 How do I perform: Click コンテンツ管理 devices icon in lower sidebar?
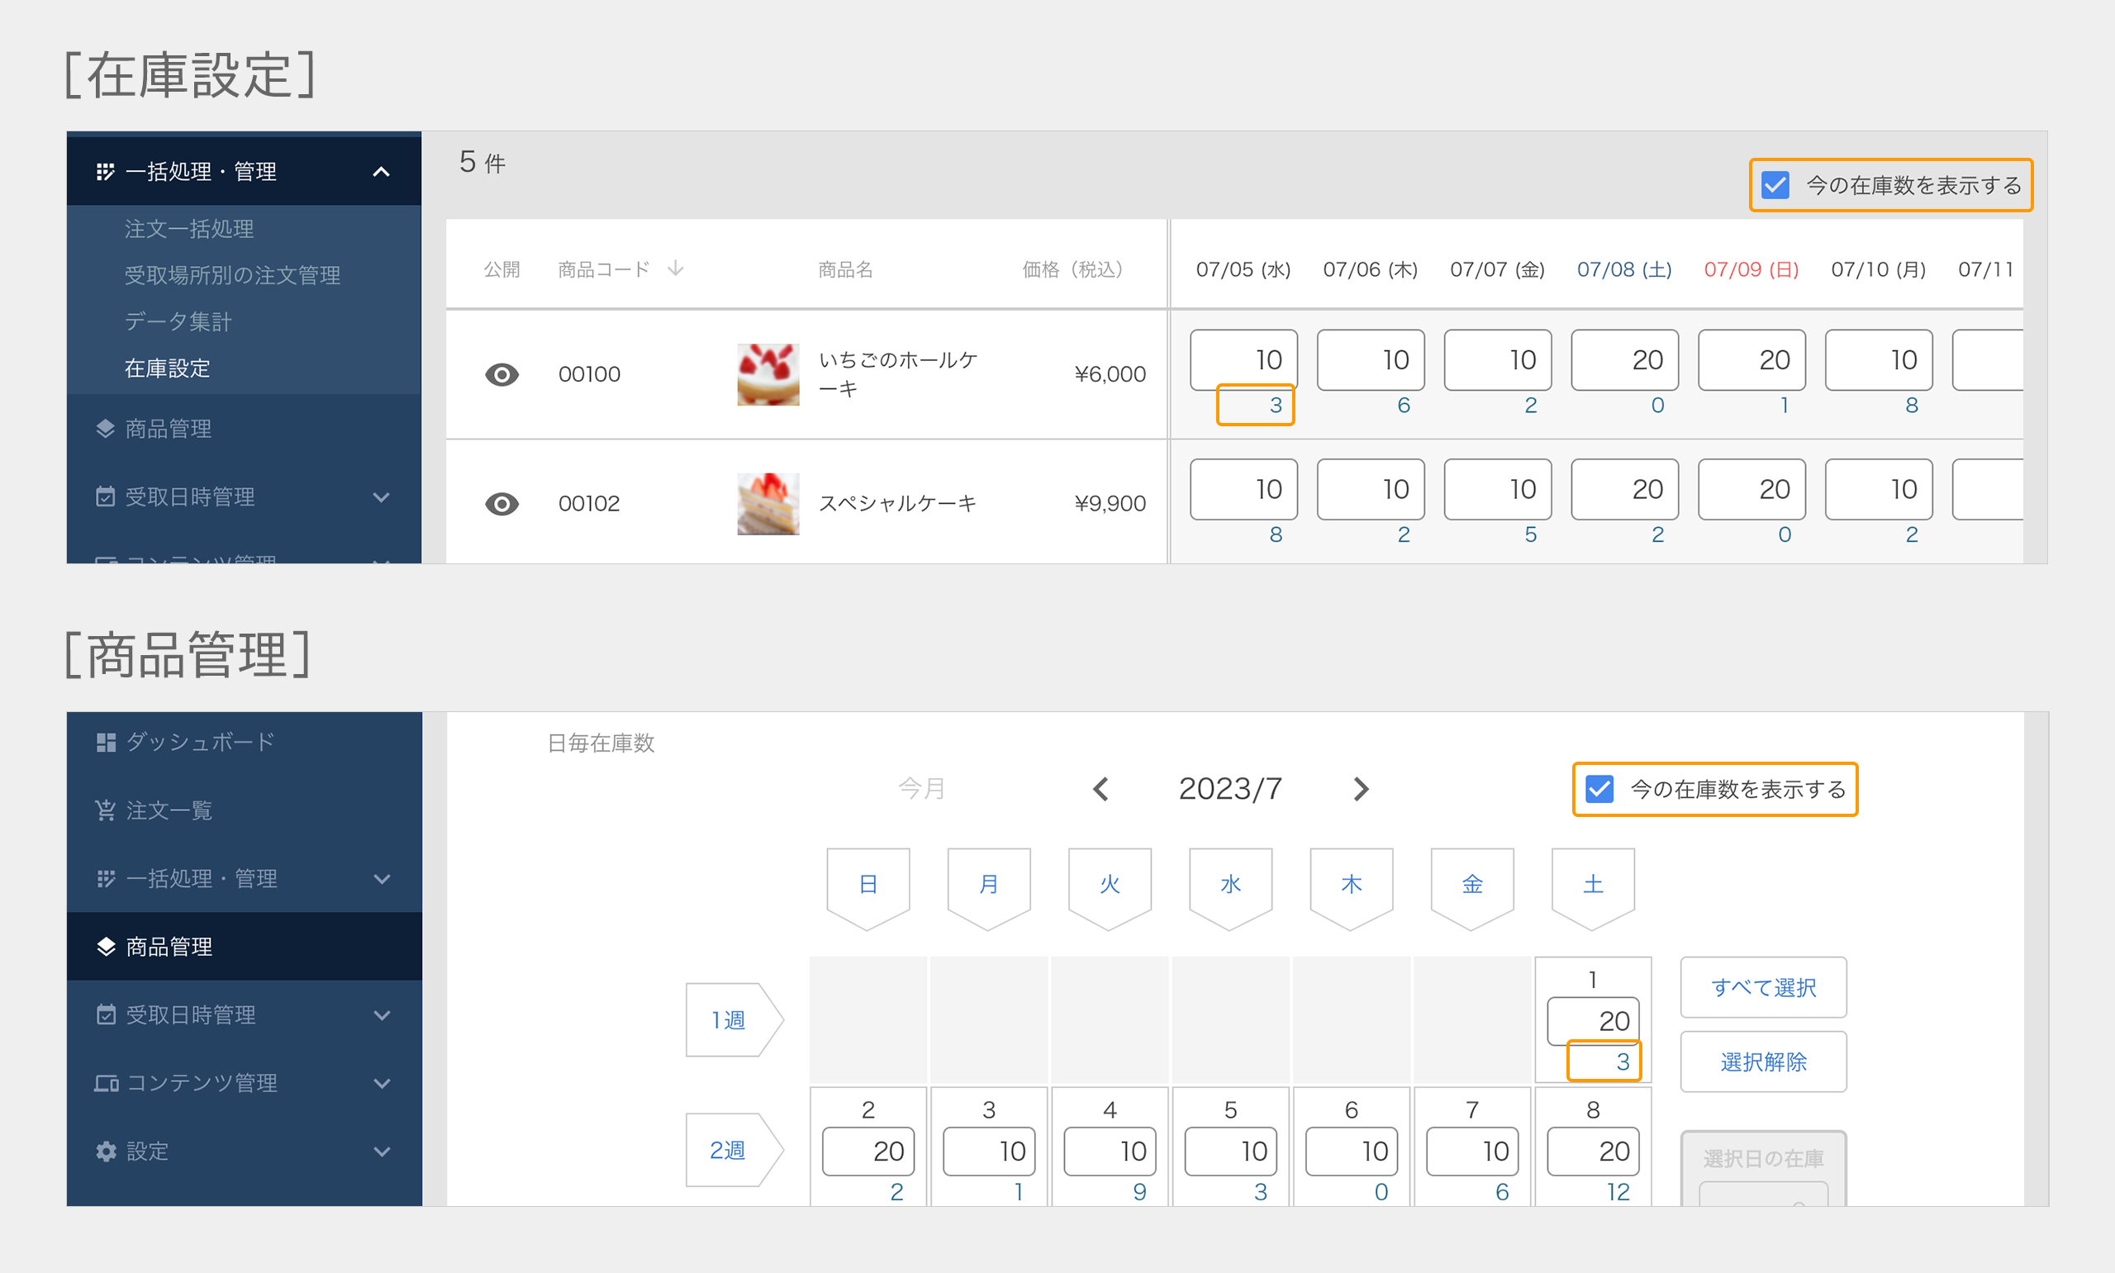(106, 1084)
